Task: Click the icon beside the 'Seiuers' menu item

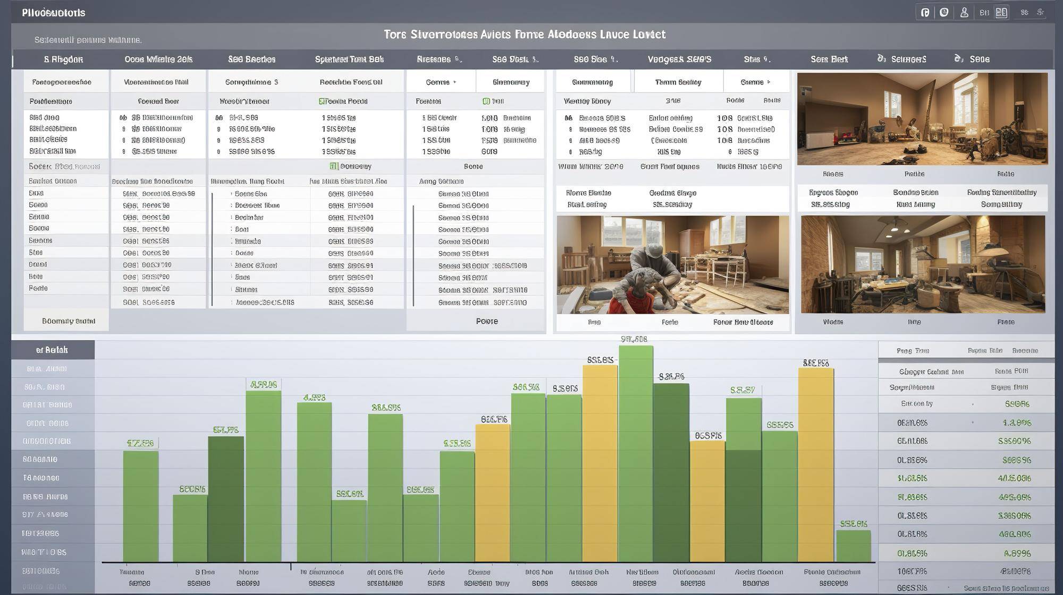Action: tap(882, 58)
